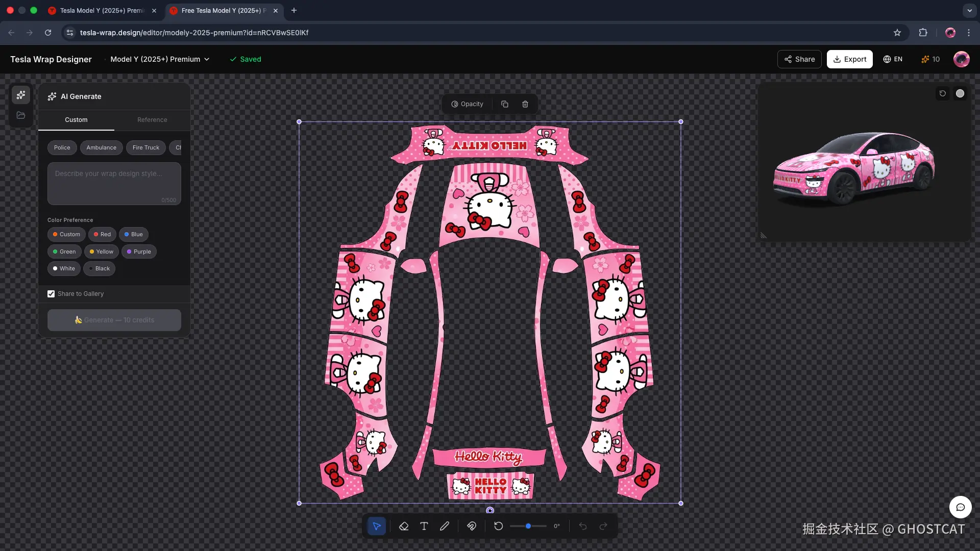Select the Red color preference

(x=102, y=235)
